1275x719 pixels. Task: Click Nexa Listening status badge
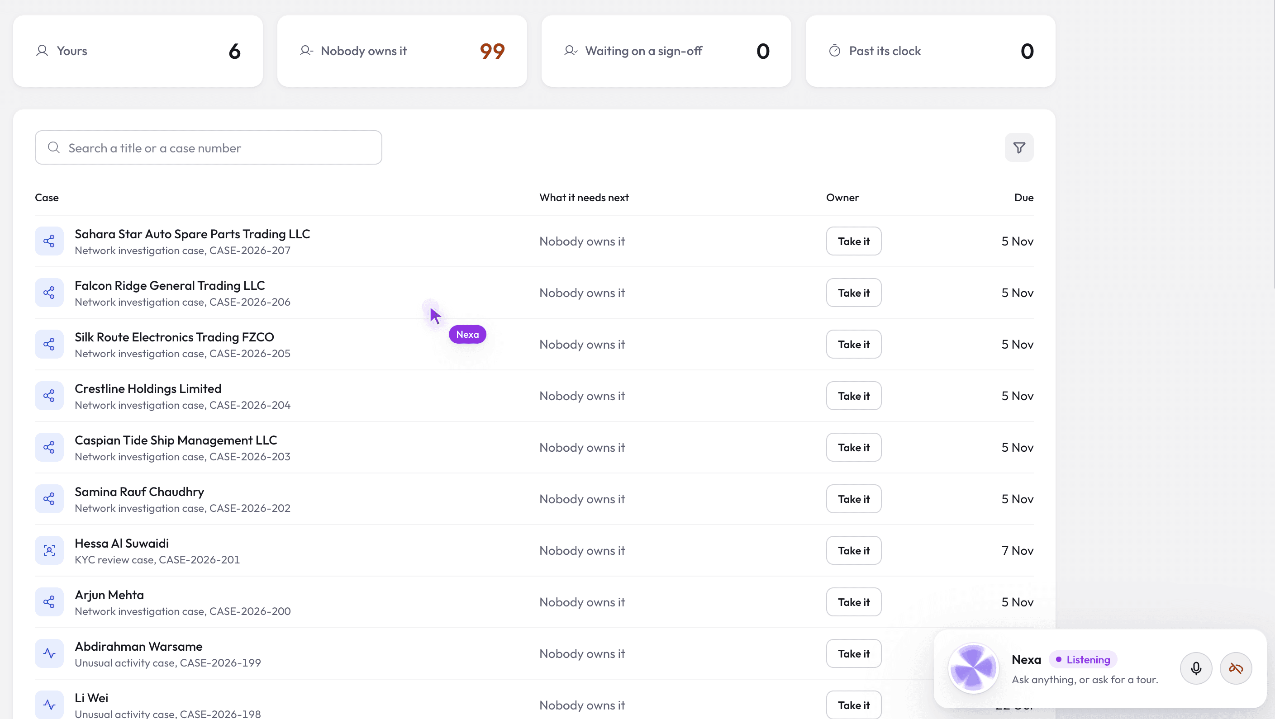pyautogui.click(x=1082, y=659)
